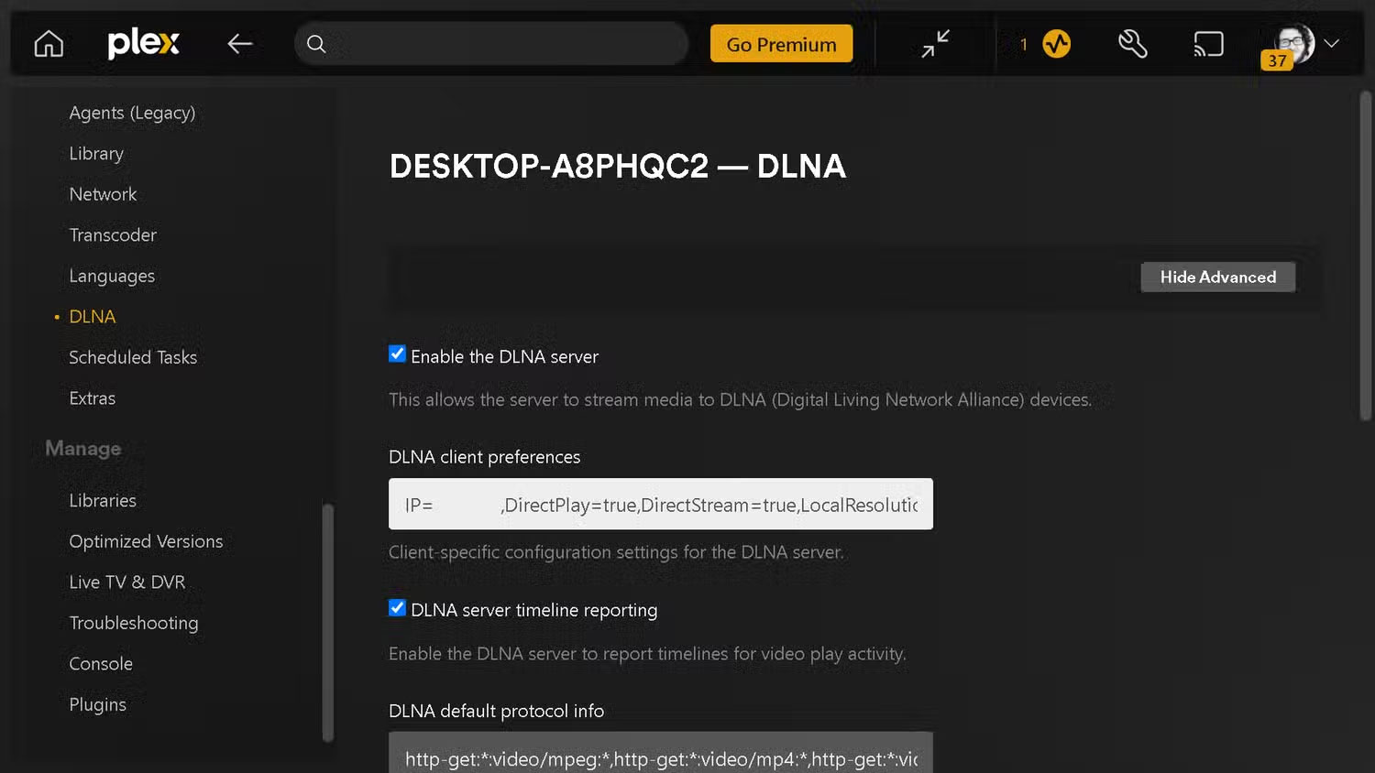Expand the account dropdown chevron
Viewport: 1375px width, 773px height.
(1332, 43)
